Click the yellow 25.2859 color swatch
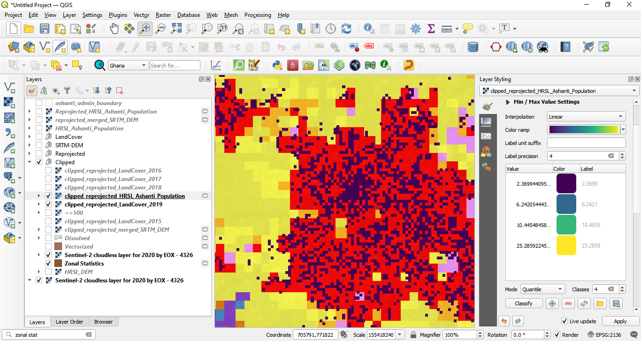The image size is (641, 341). [566, 246]
